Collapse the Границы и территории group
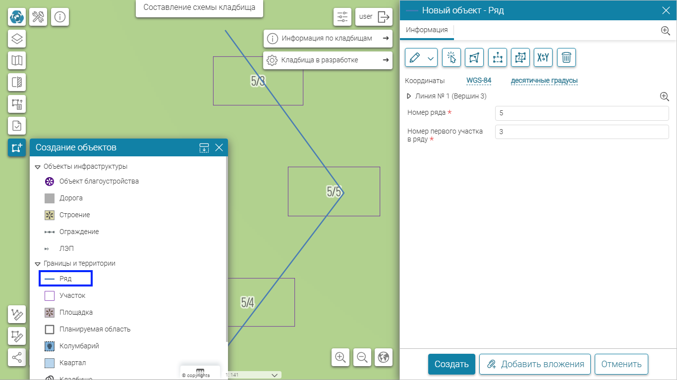This screenshot has height=380, width=677. [x=38, y=264]
